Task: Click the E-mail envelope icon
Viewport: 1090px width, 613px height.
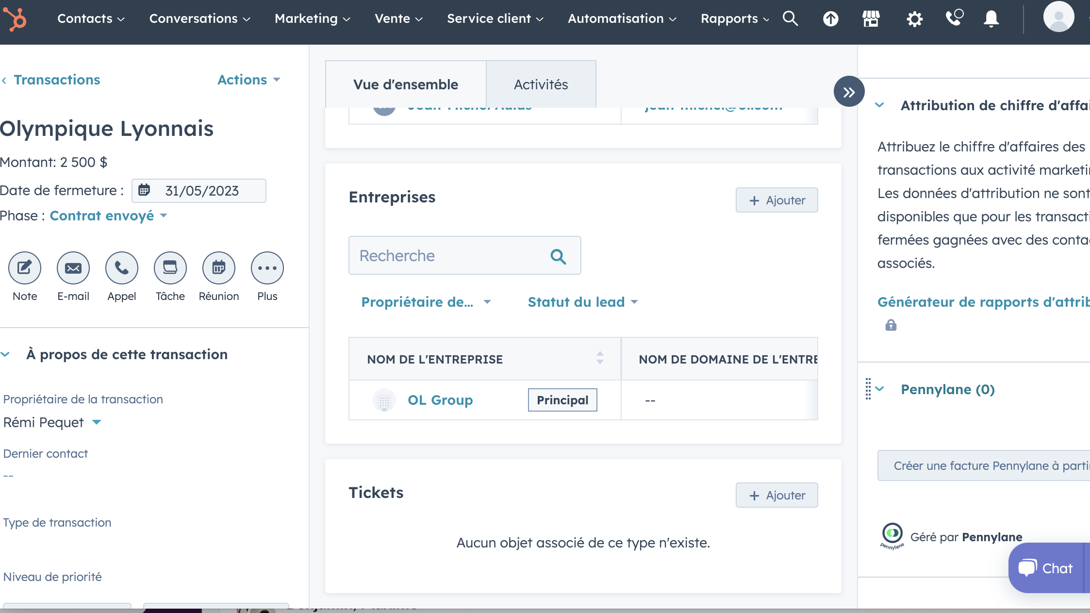Action: pyautogui.click(x=73, y=268)
